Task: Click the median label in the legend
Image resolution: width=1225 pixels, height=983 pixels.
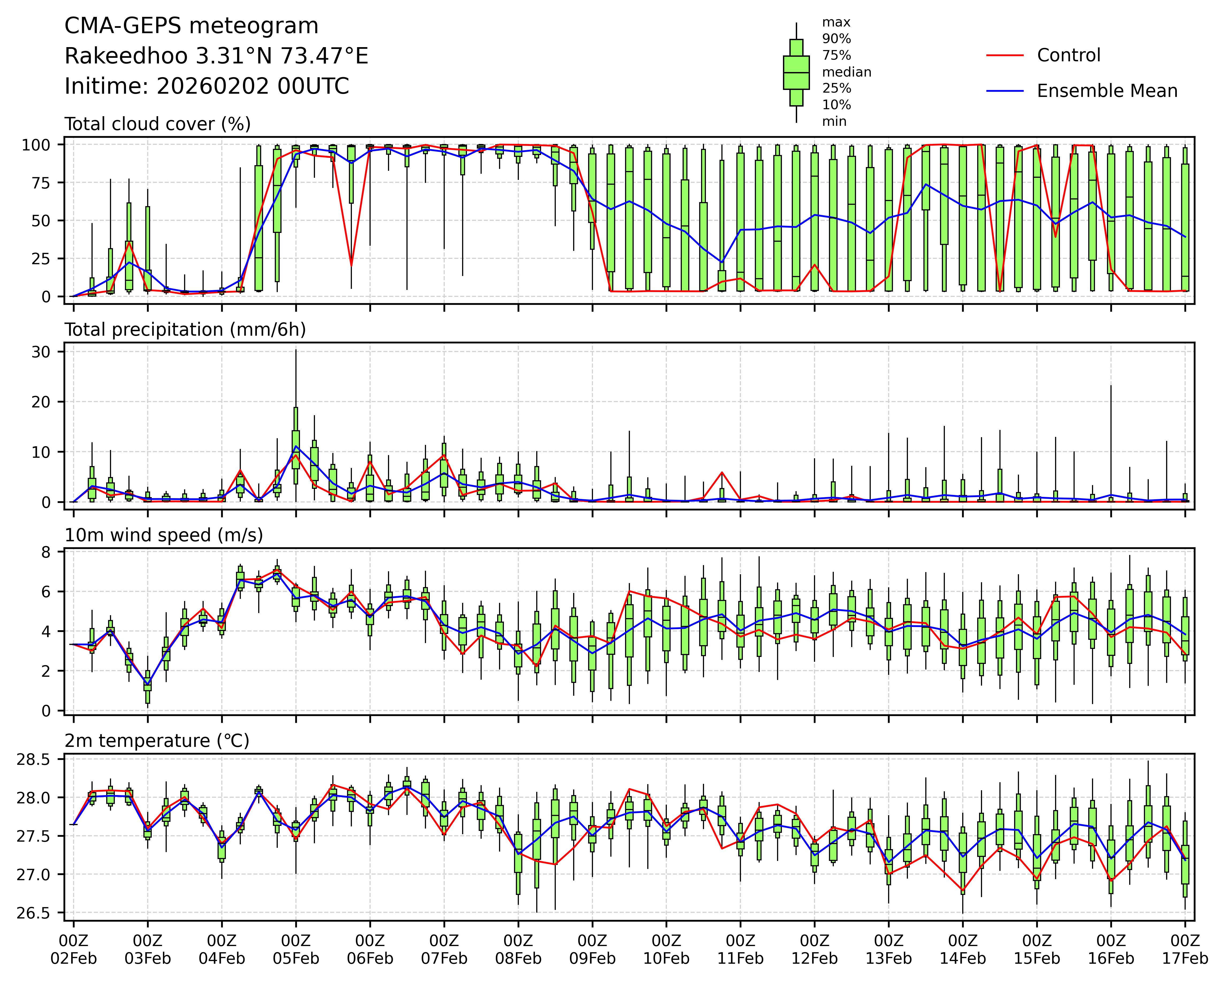Action: [x=847, y=72]
